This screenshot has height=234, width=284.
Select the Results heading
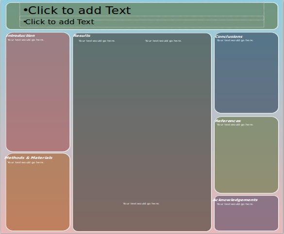click(x=82, y=35)
